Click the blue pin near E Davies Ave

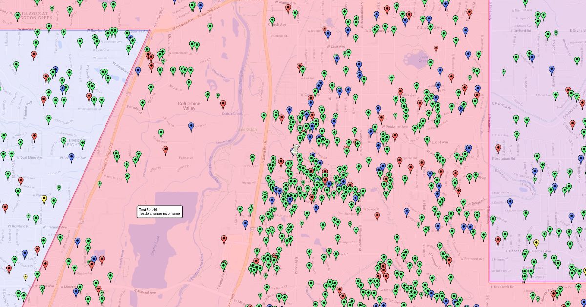[x=510, y=202]
